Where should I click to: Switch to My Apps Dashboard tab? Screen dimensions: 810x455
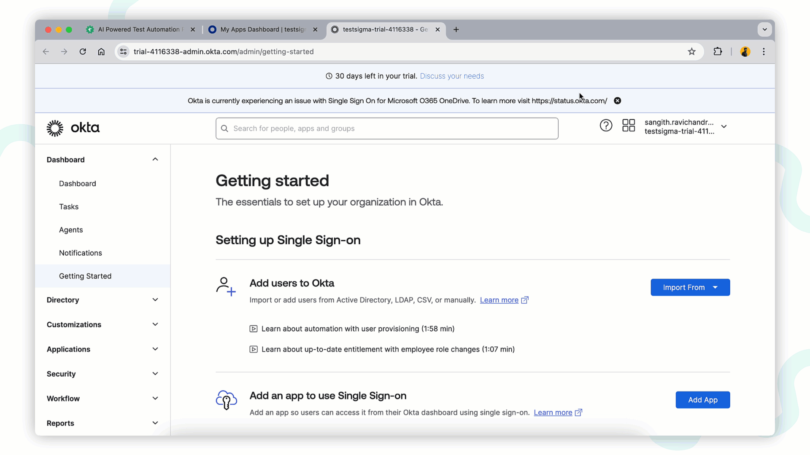pos(262,29)
